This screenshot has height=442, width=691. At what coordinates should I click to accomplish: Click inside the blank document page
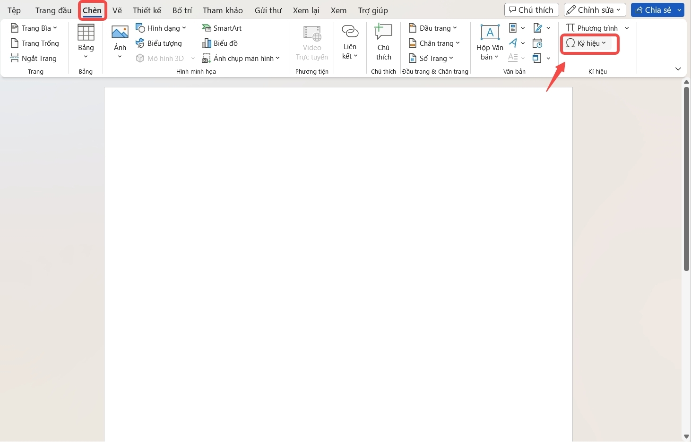coord(338,264)
